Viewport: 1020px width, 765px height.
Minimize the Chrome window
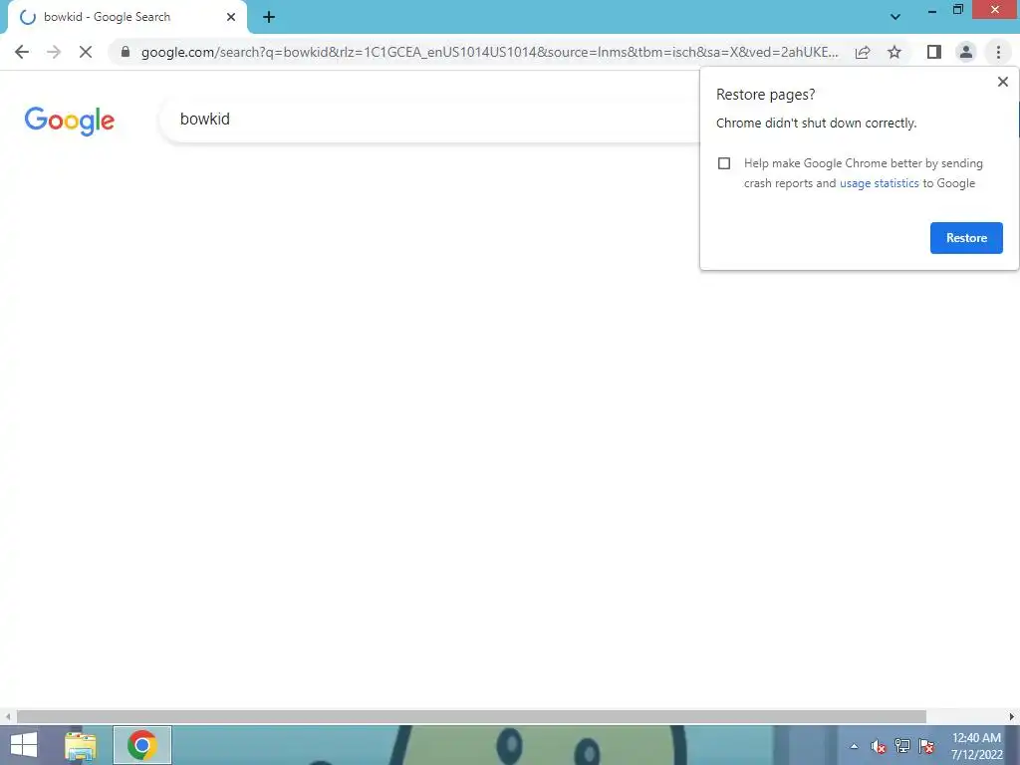tap(932, 10)
